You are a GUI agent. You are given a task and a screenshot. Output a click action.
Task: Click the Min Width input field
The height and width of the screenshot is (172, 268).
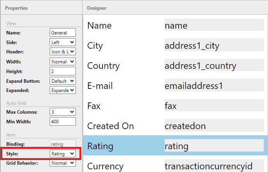click(63, 122)
